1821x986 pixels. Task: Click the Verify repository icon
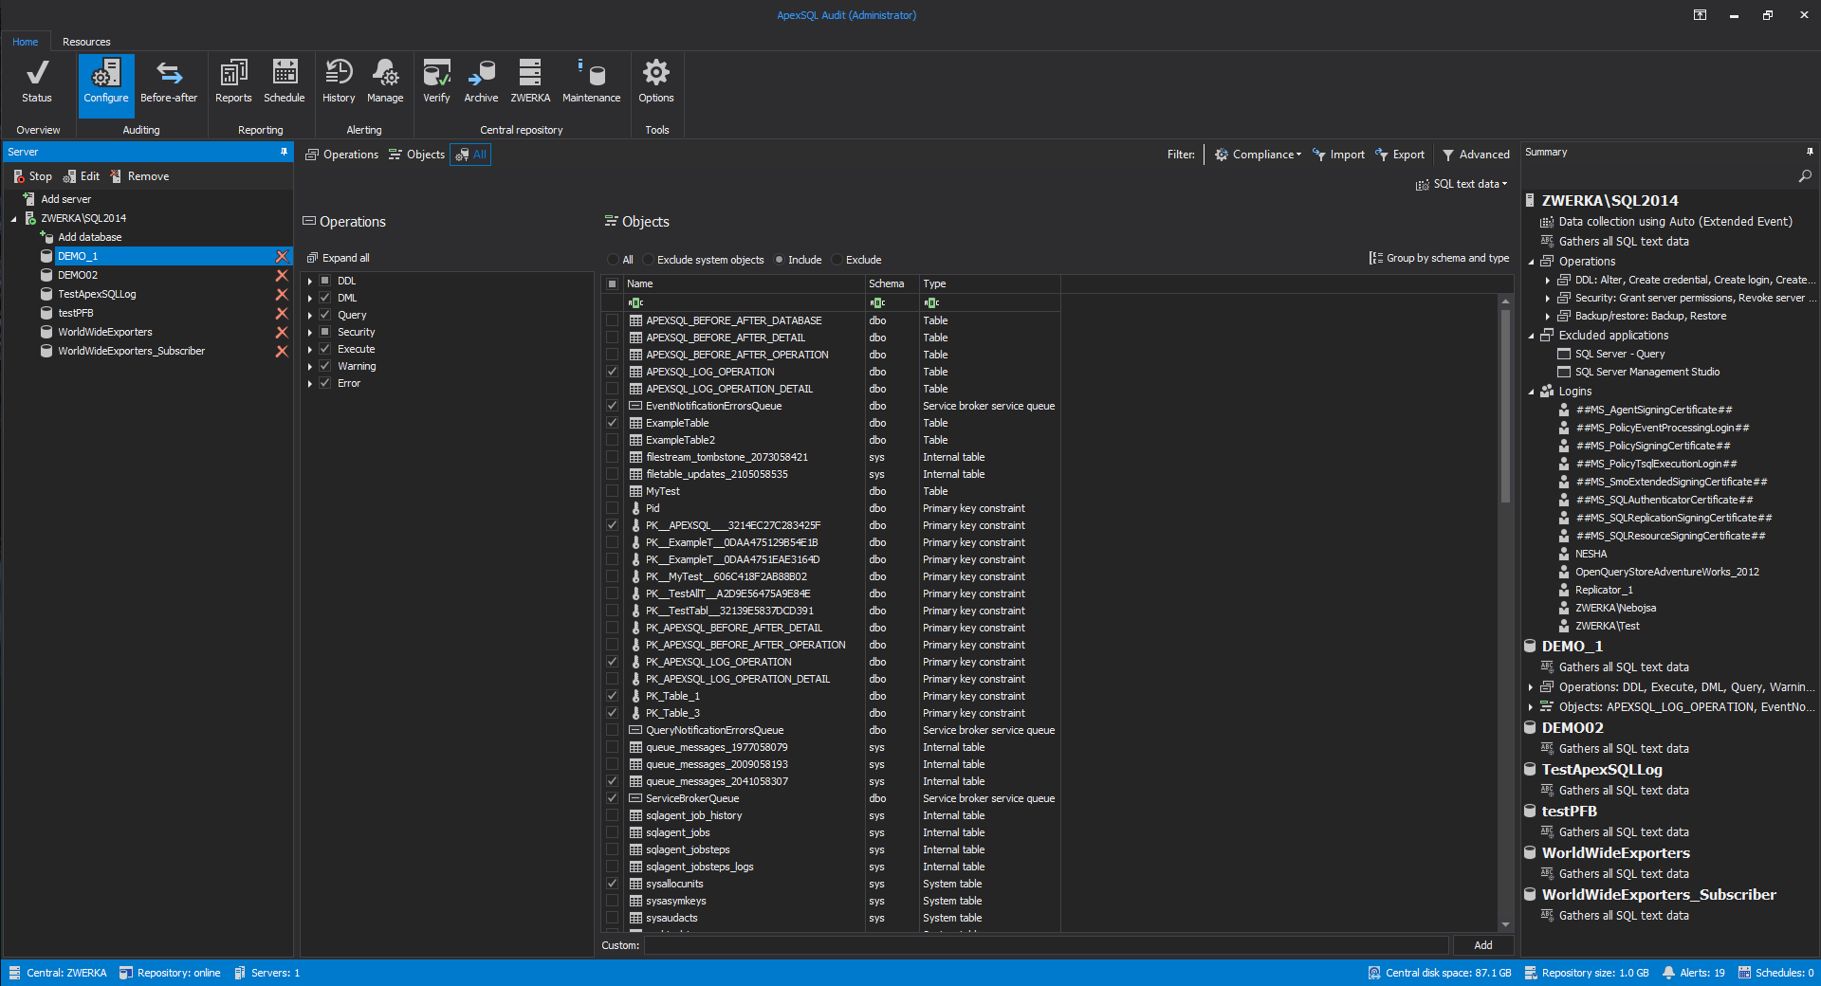click(436, 81)
